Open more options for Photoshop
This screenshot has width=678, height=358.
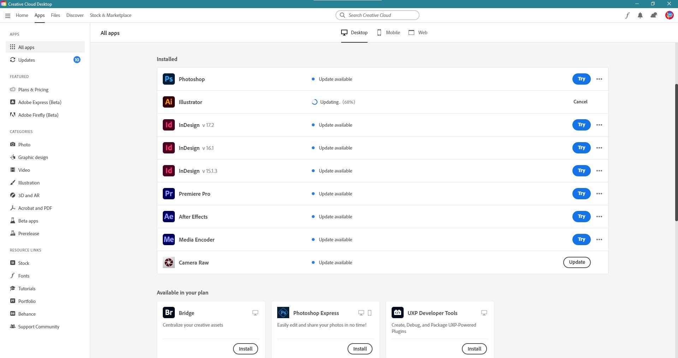(x=599, y=79)
